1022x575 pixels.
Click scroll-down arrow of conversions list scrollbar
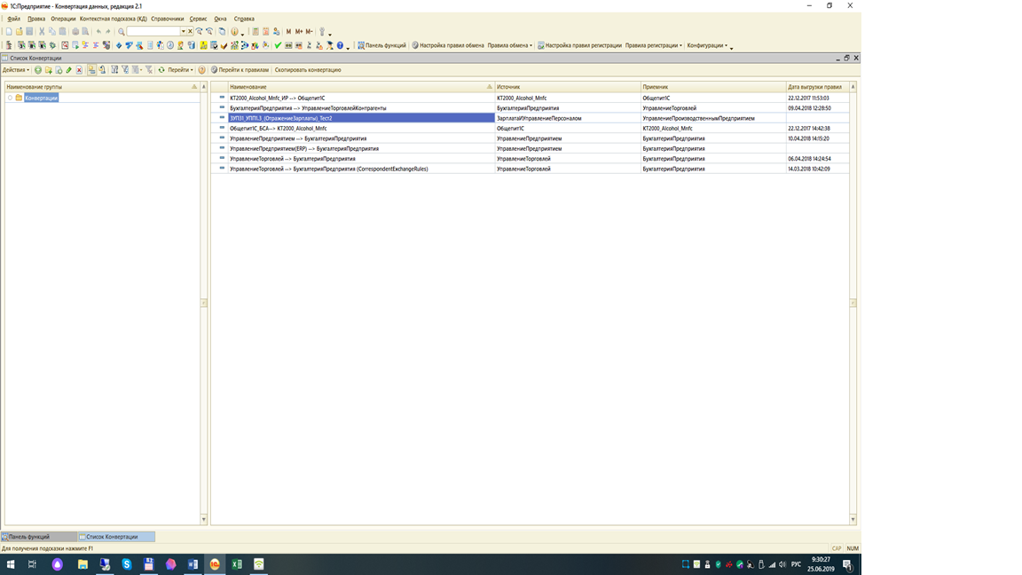click(x=853, y=520)
